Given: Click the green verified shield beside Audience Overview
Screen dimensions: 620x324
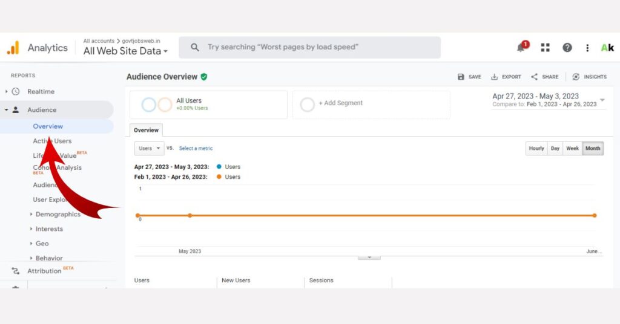Looking at the screenshot, I should [204, 77].
